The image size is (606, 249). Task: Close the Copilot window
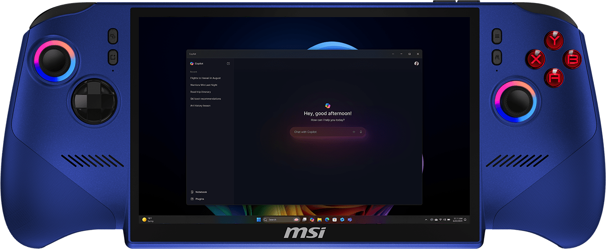click(418, 54)
